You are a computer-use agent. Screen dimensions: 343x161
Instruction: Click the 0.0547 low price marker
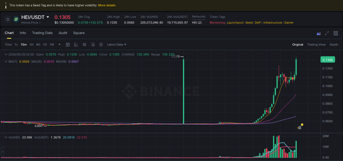click(39, 126)
